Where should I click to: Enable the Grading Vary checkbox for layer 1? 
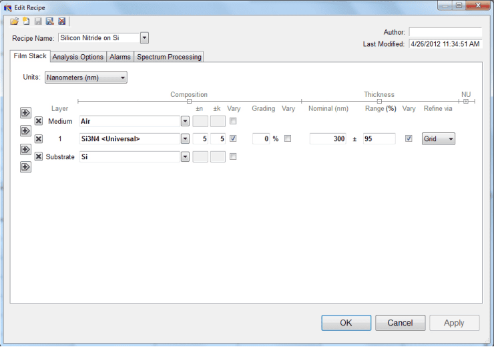288,138
